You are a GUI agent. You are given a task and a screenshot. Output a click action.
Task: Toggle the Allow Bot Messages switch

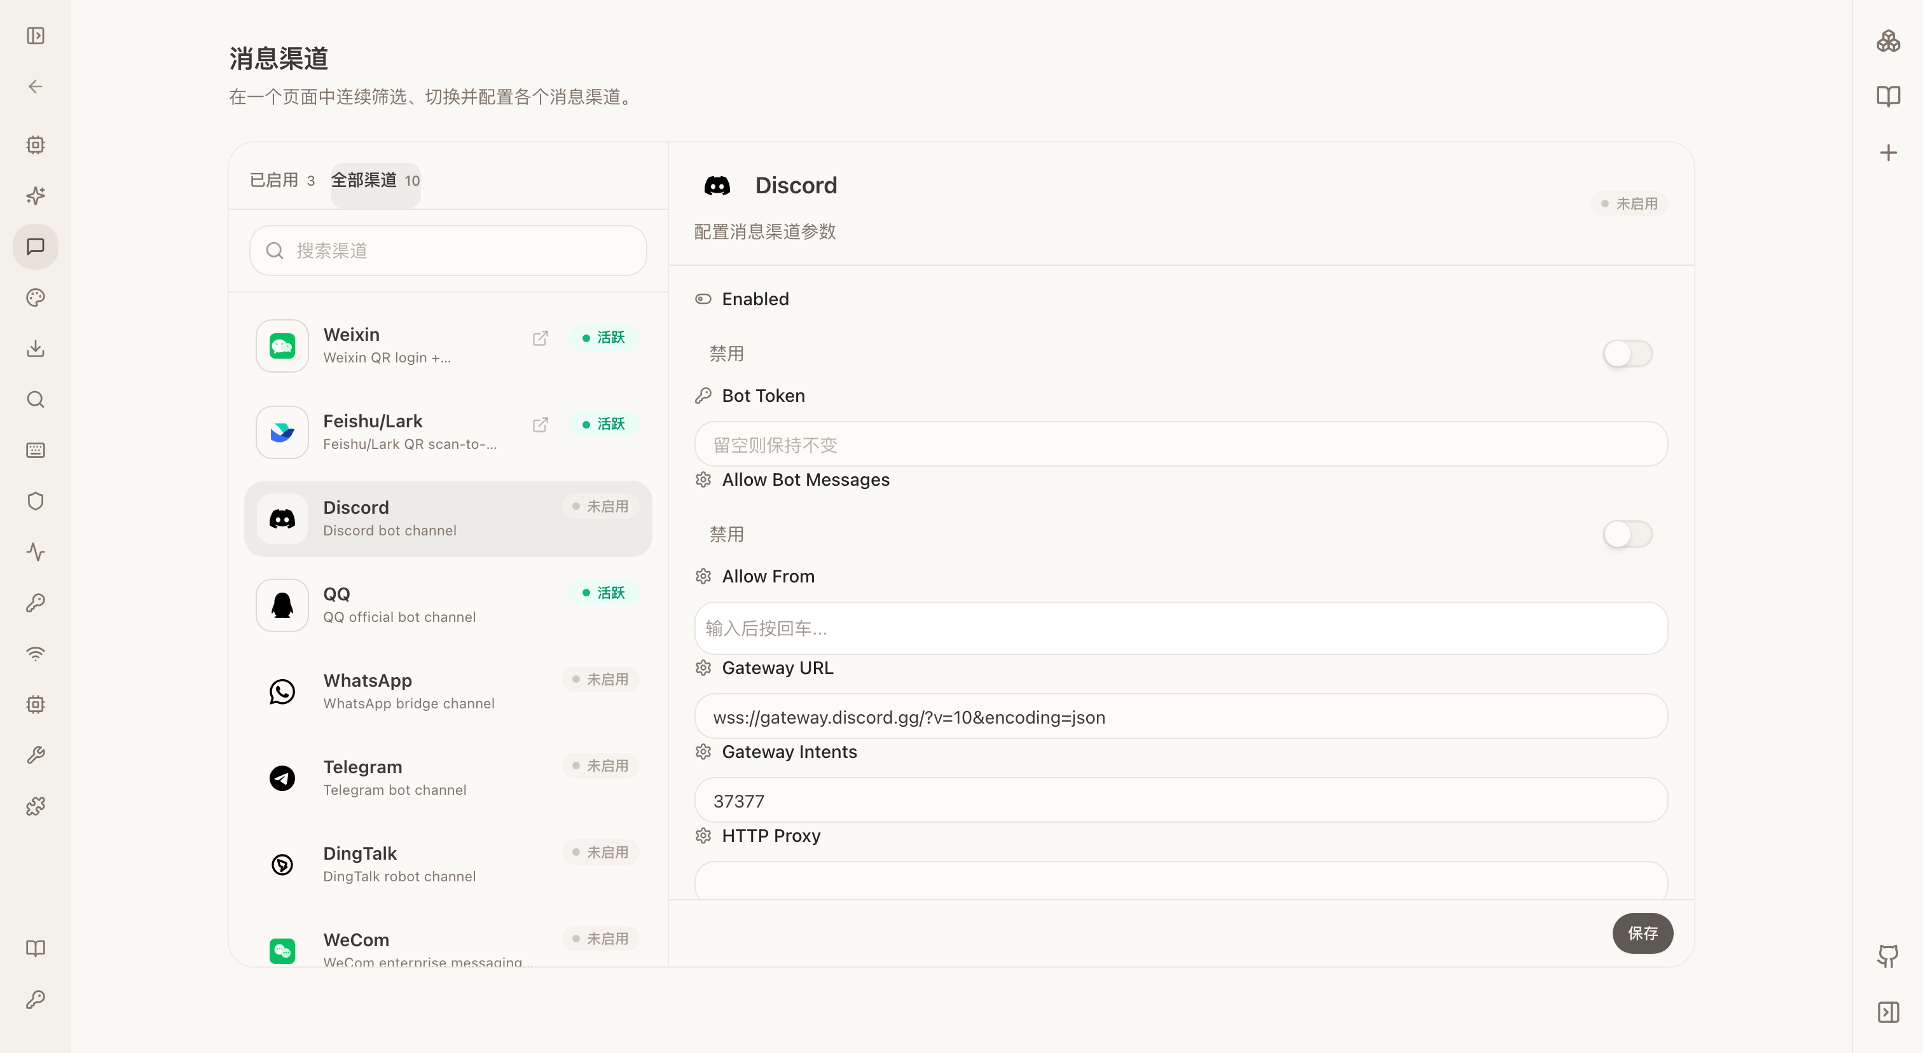click(x=1627, y=534)
